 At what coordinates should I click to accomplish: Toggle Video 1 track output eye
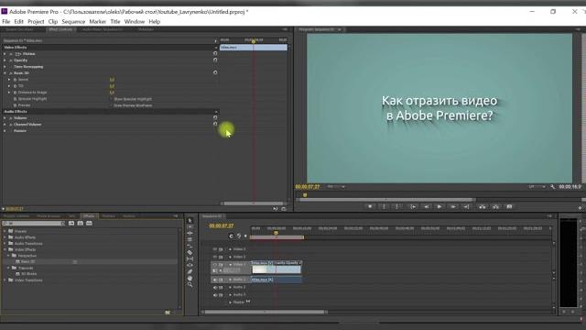[x=215, y=265]
